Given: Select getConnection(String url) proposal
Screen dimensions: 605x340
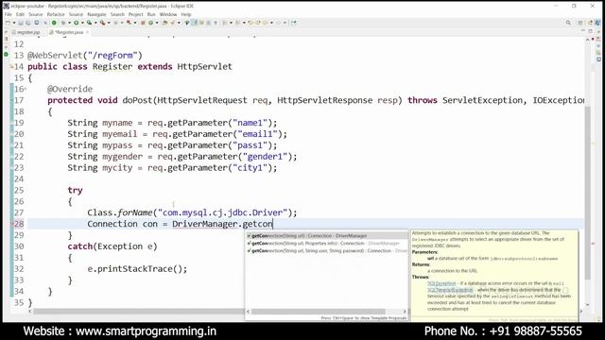Looking at the screenshot, I should click(327, 235).
